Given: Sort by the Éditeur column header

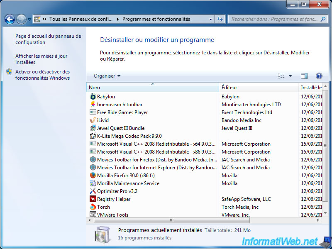Looking at the screenshot, I should (x=259, y=88).
